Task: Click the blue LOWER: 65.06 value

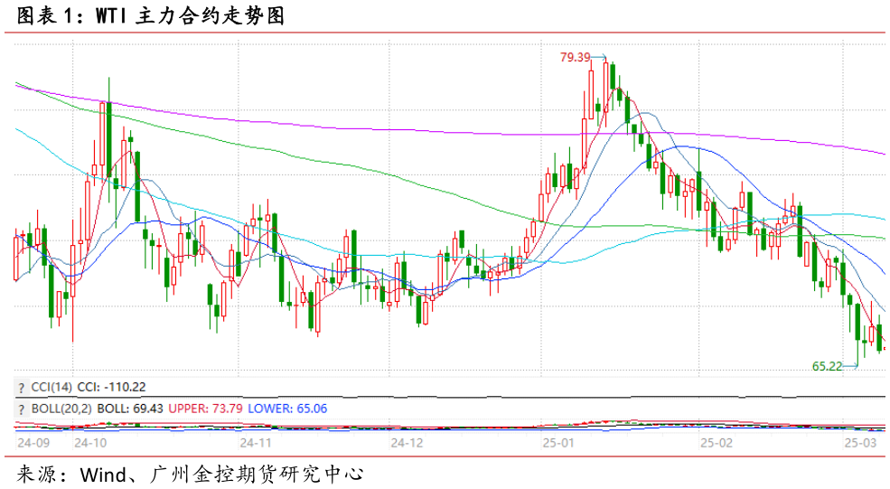Action: click(x=287, y=409)
